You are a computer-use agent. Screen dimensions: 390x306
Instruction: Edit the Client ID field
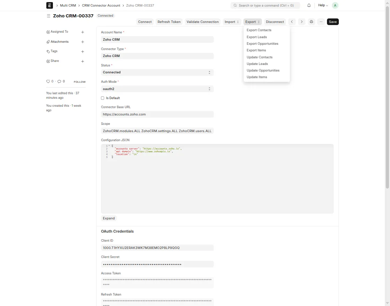tap(157, 248)
